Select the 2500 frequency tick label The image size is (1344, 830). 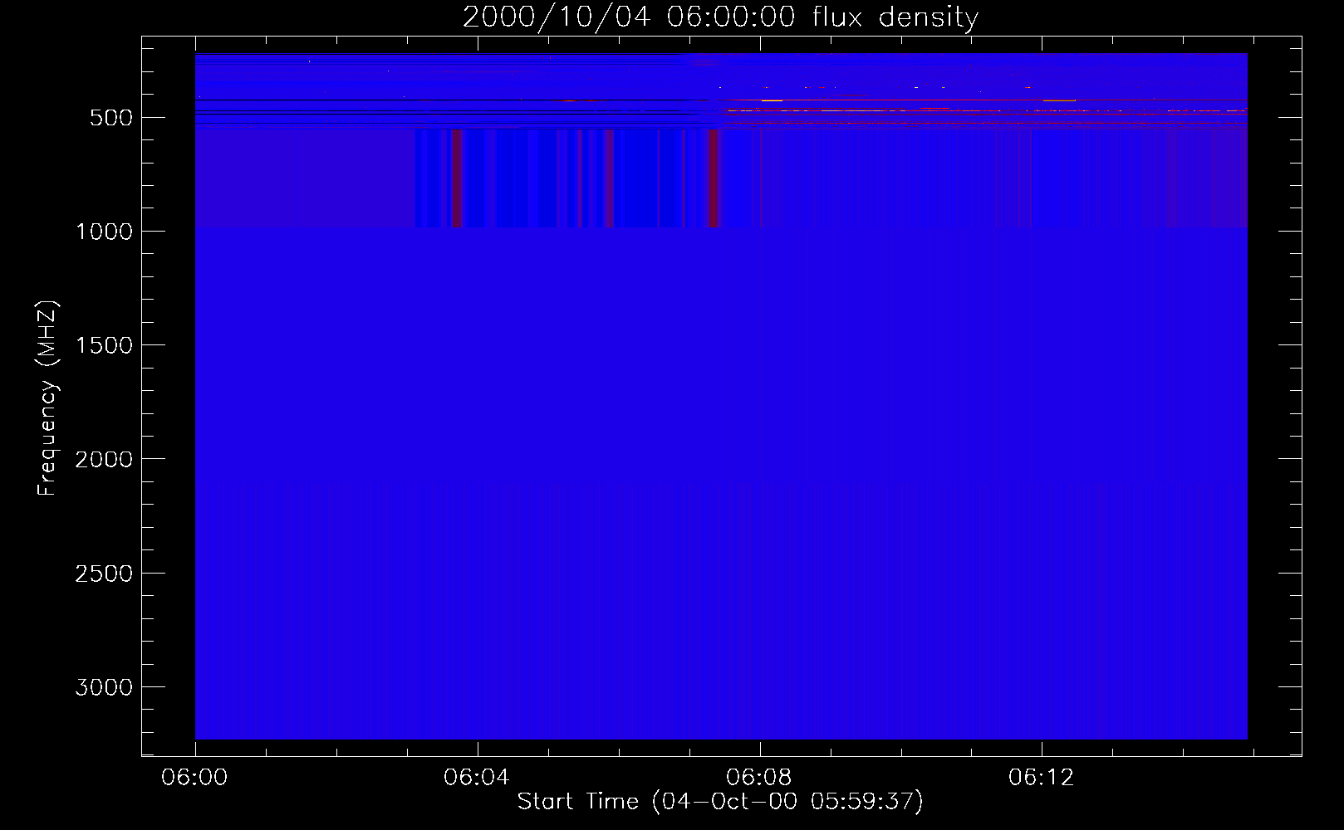(x=104, y=574)
